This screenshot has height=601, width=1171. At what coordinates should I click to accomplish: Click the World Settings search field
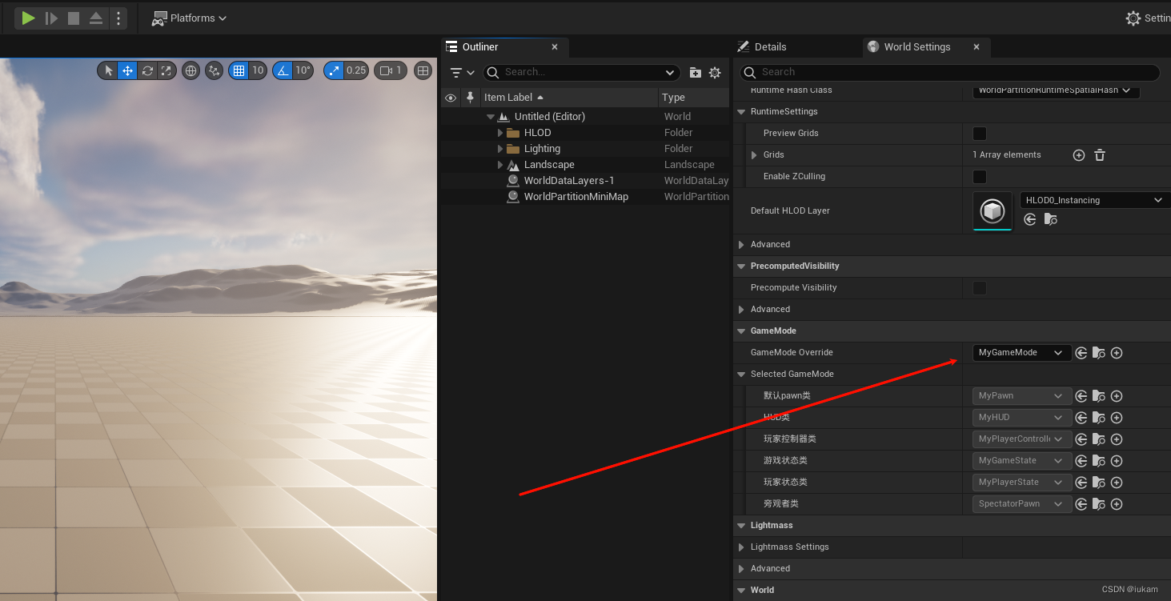(950, 72)
